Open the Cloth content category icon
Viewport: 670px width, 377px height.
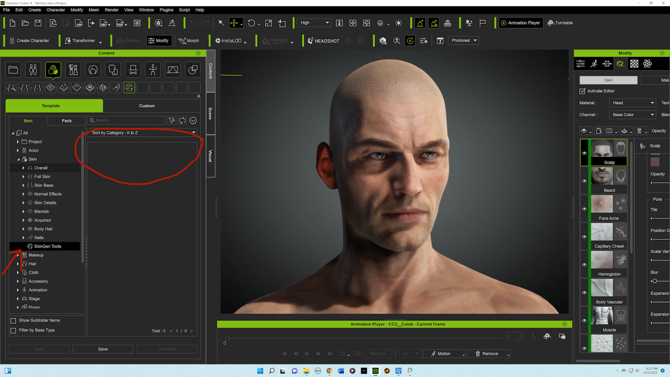click(x=113, y=70)
